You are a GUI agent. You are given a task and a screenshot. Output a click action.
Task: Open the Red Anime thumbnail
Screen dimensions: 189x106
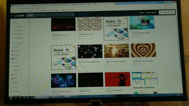(x=118, y=79)
